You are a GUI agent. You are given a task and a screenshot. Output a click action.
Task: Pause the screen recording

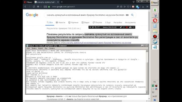tap(124, 27)
